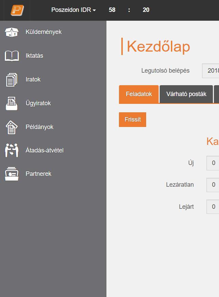Open the Átadás-átvétel menu entry
The height and width of the screenshot is (297, 219).
pos(44,150)
